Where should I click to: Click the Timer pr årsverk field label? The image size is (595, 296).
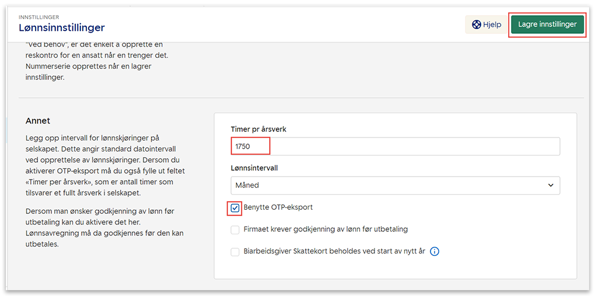click(258, 129)
